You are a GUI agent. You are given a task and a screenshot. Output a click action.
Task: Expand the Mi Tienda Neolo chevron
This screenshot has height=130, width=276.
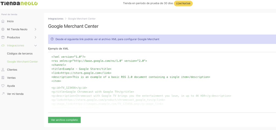pos(35,29)
